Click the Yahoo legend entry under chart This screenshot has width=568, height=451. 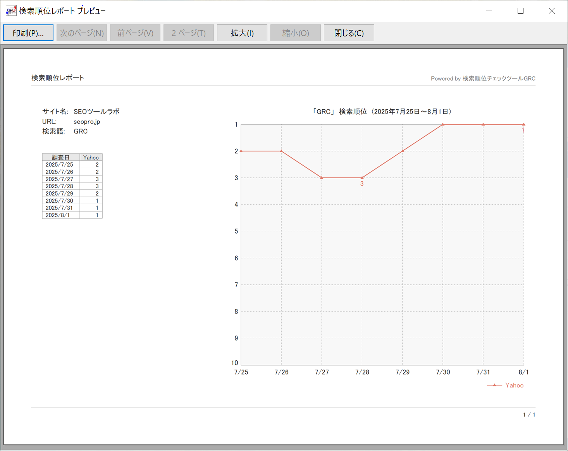pyautogui.click(x=505, y=385)
